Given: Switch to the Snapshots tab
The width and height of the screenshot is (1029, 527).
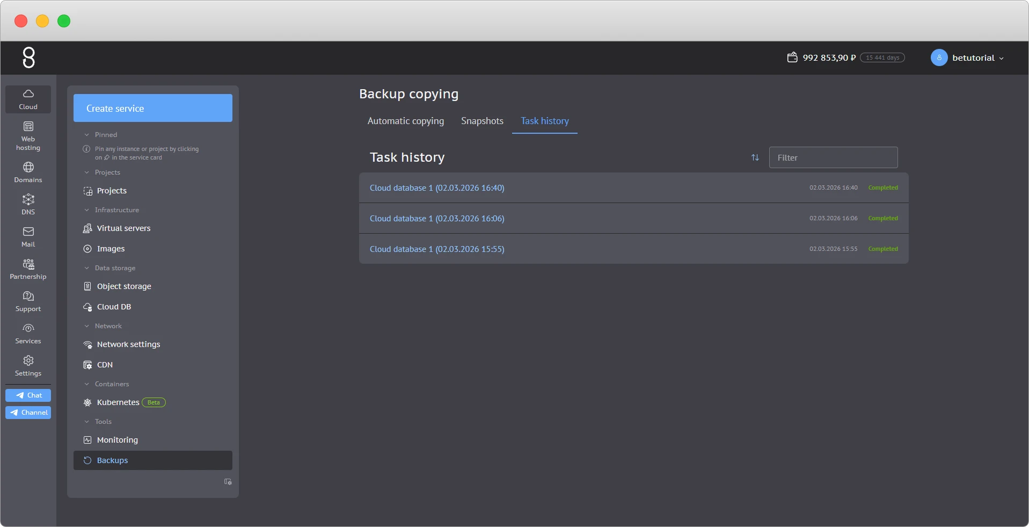Looking at the screenshot, I should tap(482, 121).
